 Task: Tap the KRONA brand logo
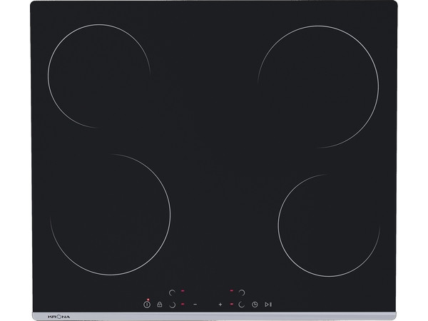click(58, 317)
